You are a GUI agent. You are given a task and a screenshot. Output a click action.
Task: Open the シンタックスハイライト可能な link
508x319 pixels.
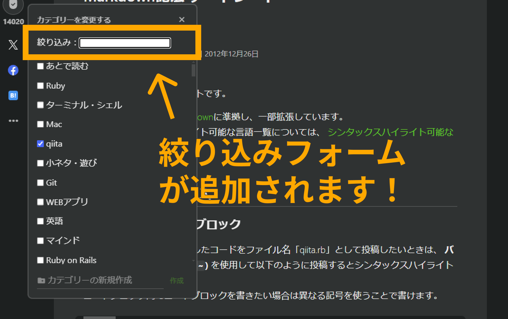(x=390, y=132)
